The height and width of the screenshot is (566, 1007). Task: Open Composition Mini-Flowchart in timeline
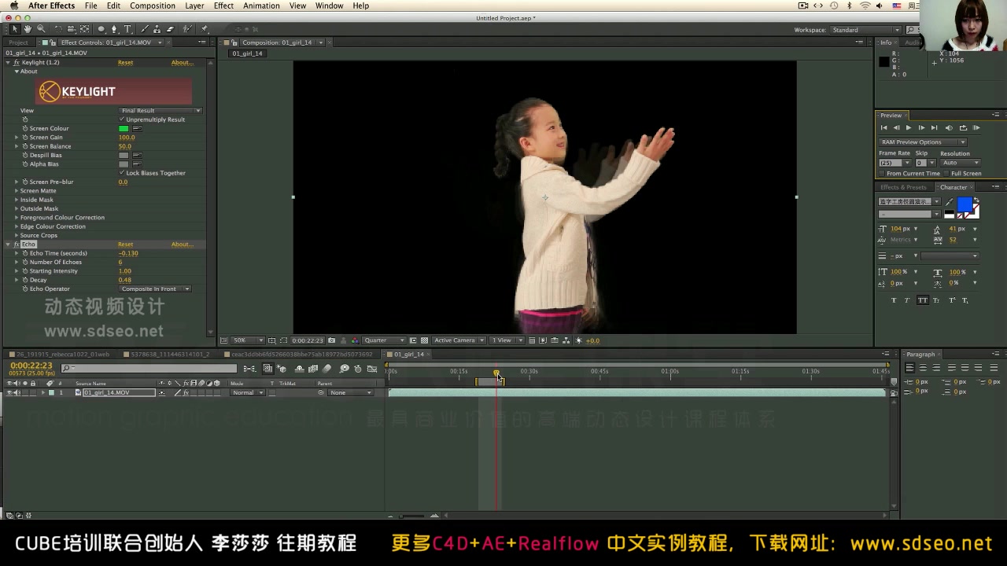point(249,369)
